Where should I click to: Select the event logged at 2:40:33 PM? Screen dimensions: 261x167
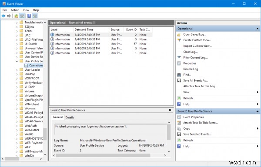tap(101, 39)
